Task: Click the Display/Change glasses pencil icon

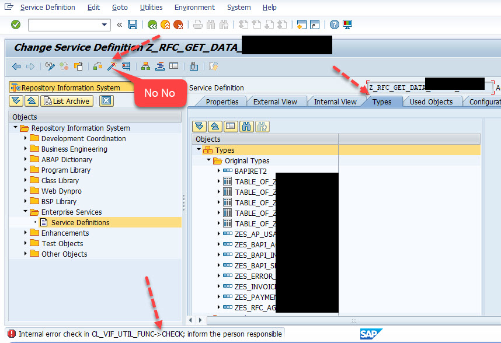Action: [50, 66]
